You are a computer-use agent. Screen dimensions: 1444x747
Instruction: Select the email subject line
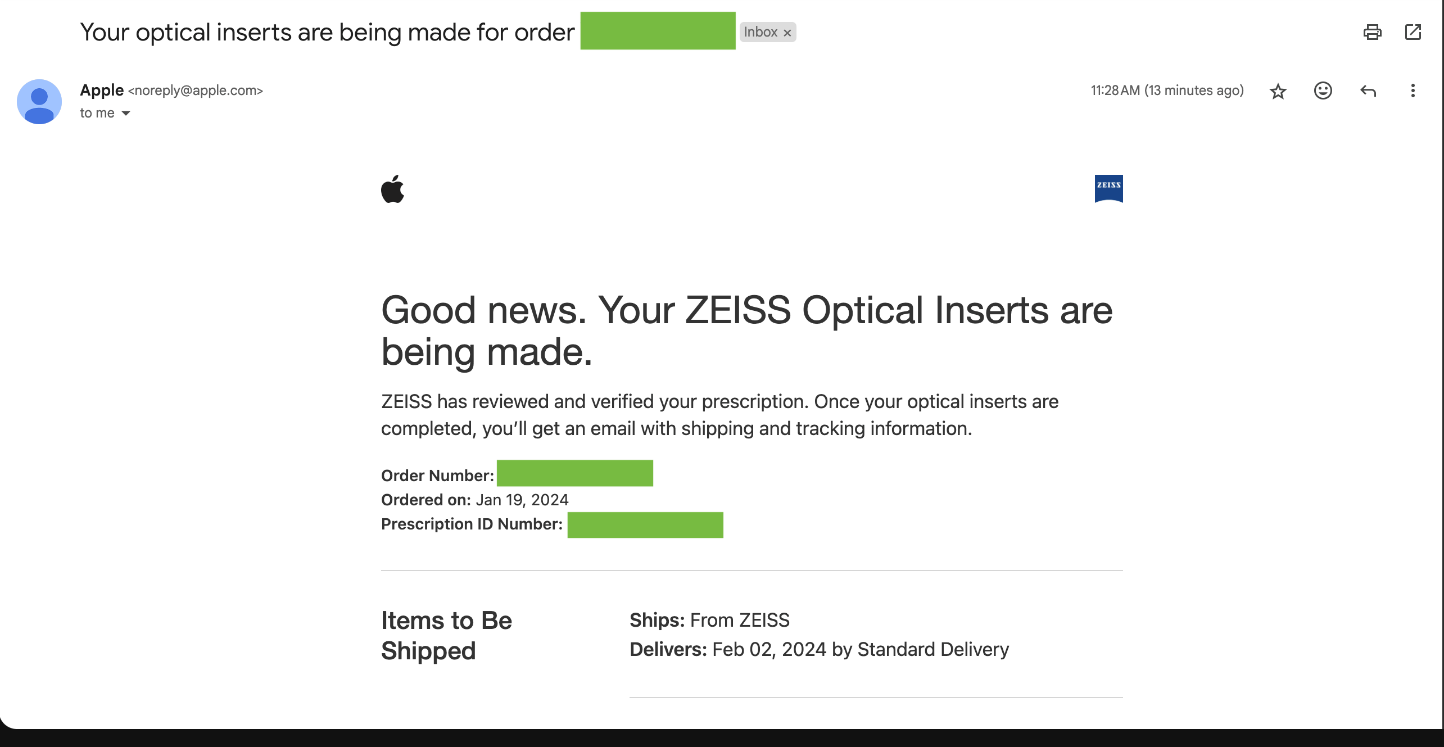pyautogui.click(x=326, y=32)
